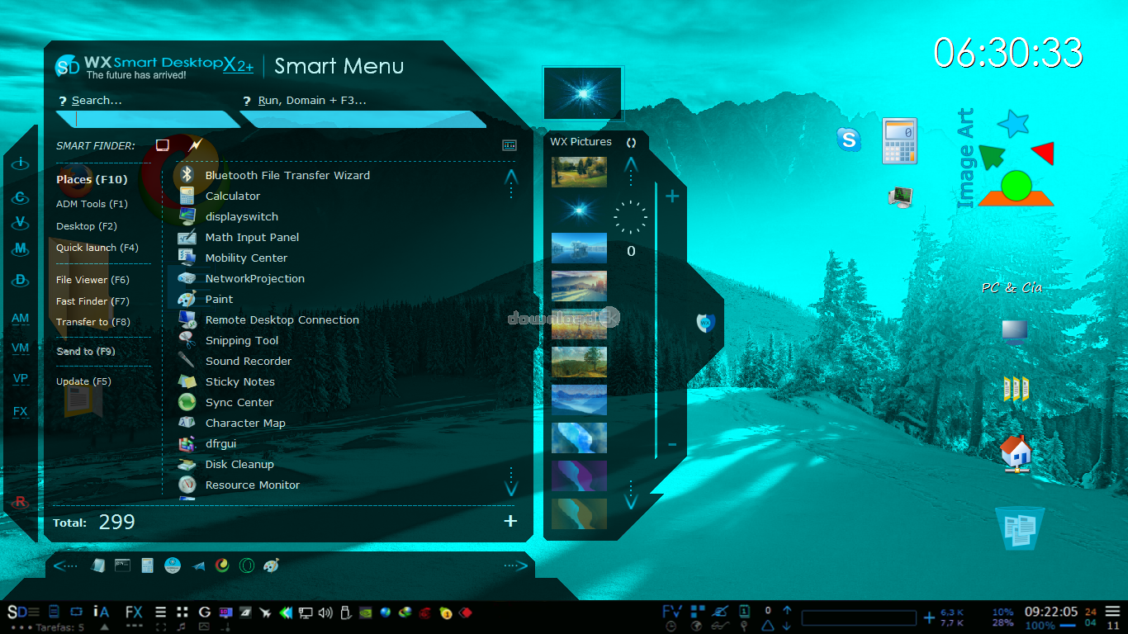Select ADM Tools (F1)
The image size is (1128, 634).
coord(92,204)
